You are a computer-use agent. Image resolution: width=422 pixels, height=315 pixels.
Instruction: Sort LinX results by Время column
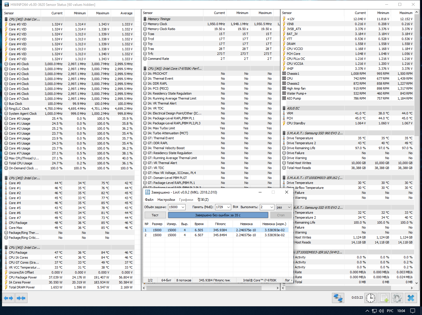click(199, 224)
